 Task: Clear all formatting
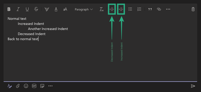click(x=102, y=9)
